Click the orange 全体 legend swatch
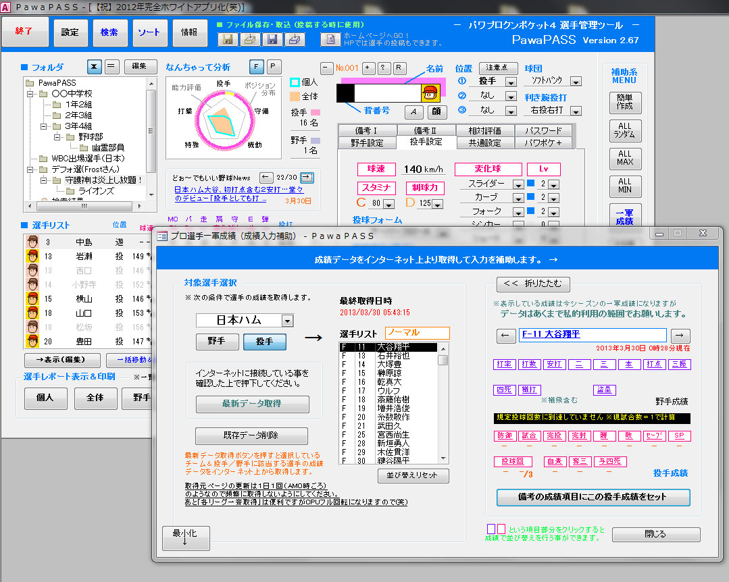 point(295,96)
